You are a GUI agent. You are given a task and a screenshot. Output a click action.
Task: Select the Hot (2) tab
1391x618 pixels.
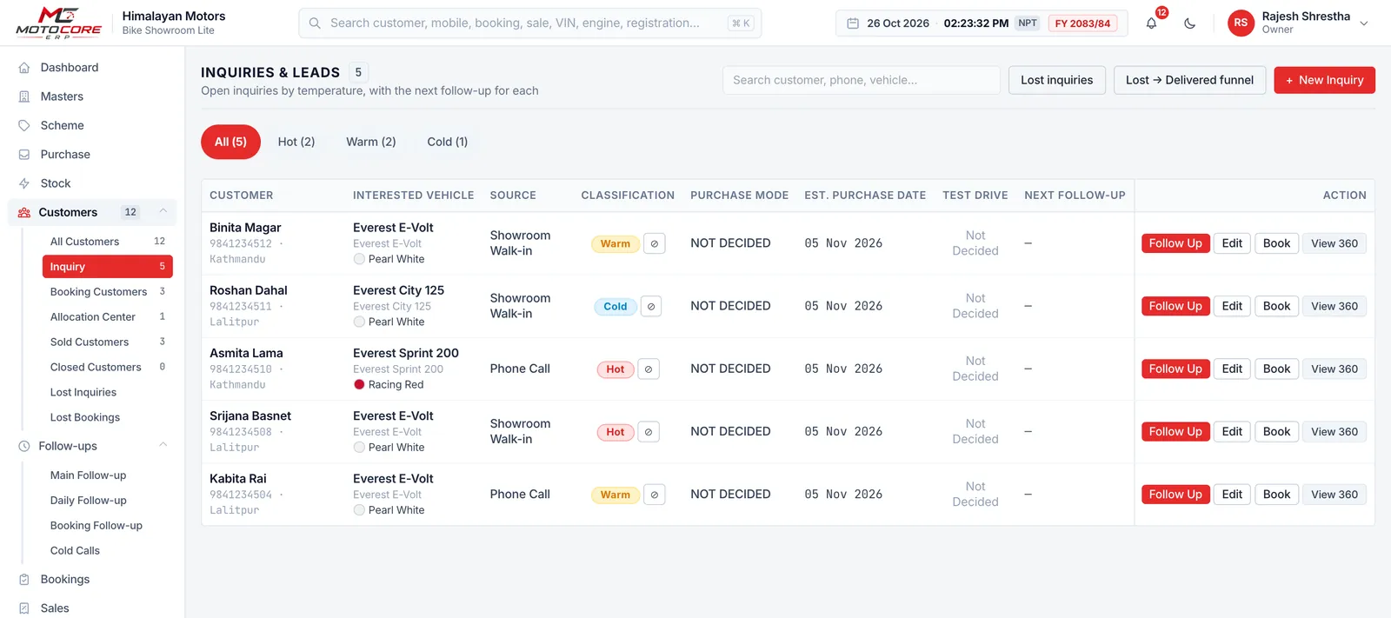click(296, 142)
